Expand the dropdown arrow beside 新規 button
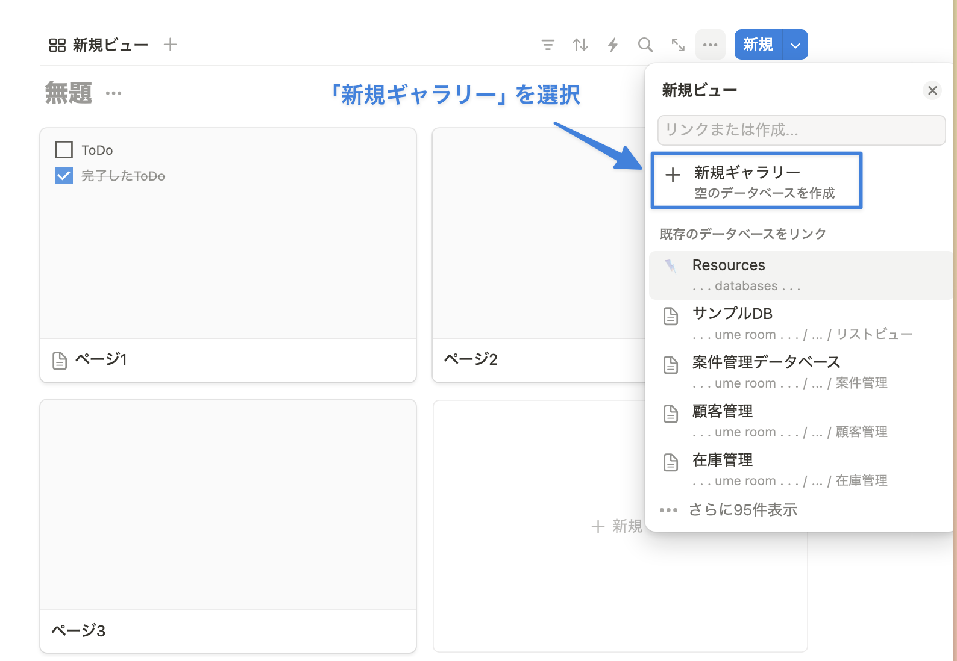 [795, 45]
